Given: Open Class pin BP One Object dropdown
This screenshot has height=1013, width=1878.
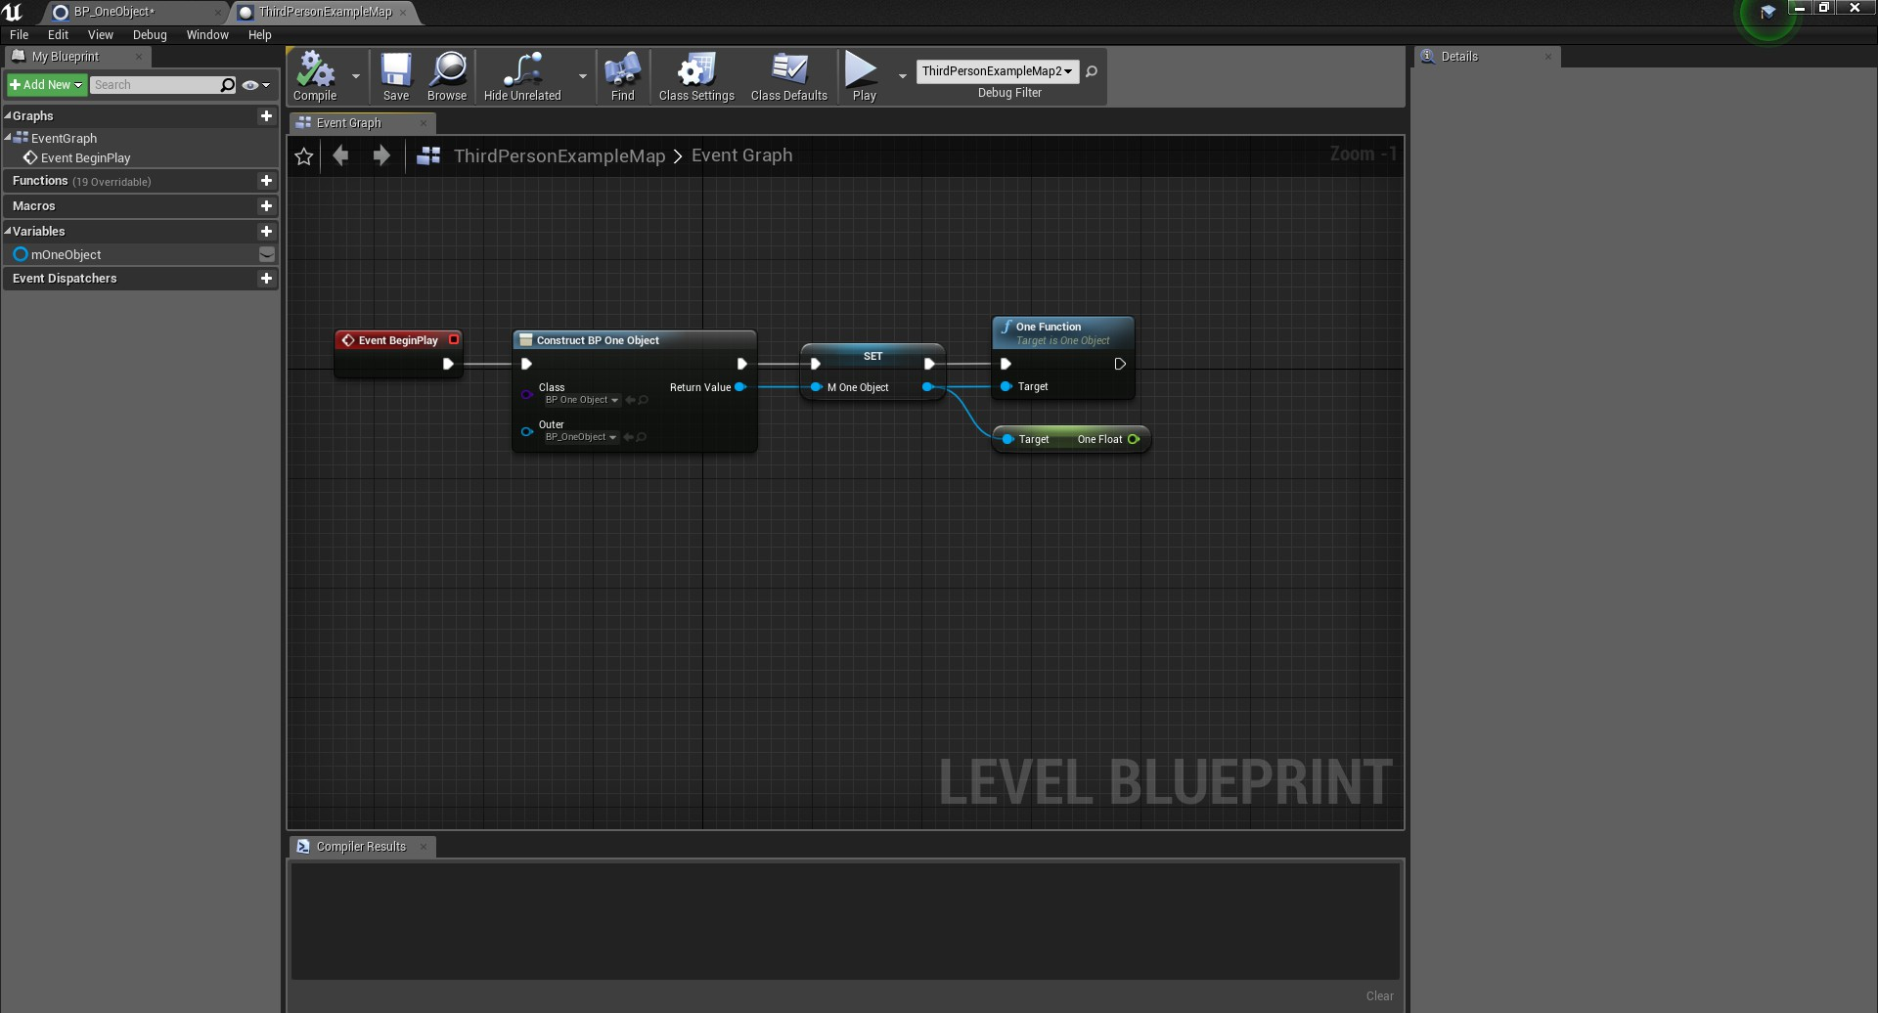Looking at the screenshot, I should 582,400.
